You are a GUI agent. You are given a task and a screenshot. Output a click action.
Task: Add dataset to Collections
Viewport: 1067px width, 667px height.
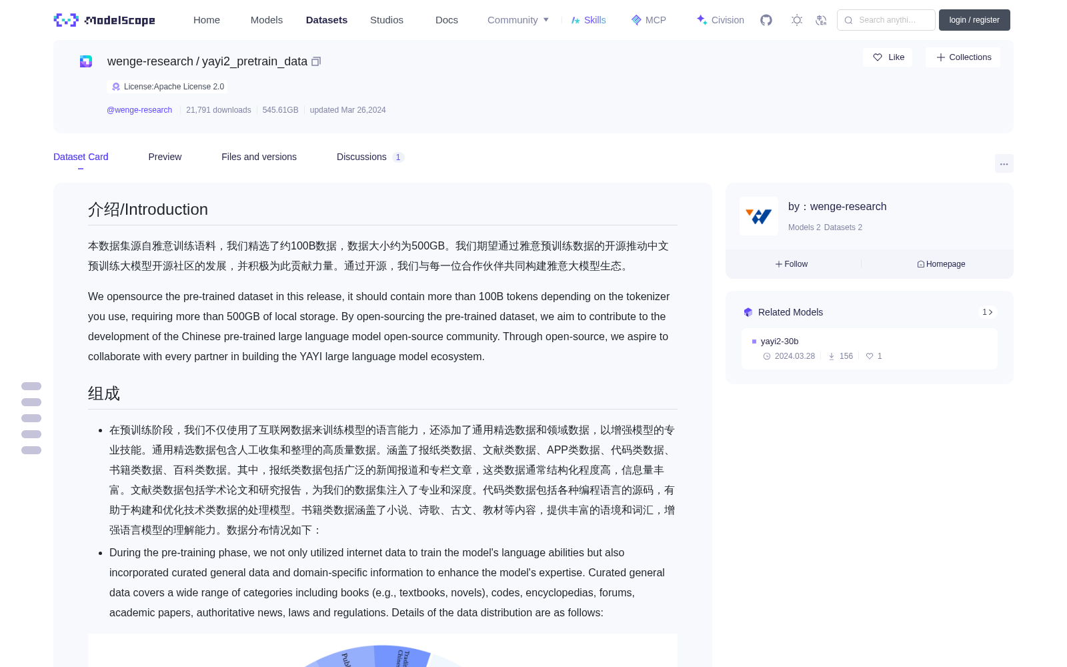963,57
